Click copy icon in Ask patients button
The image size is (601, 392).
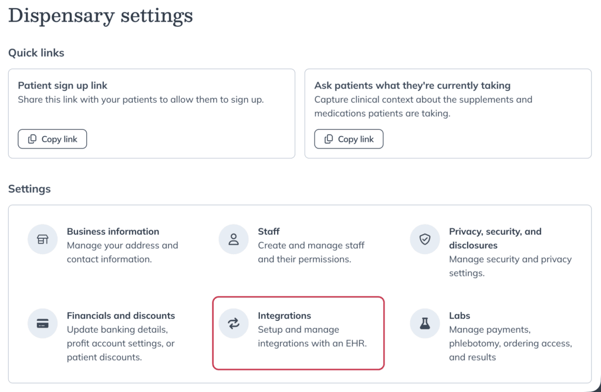329,139
